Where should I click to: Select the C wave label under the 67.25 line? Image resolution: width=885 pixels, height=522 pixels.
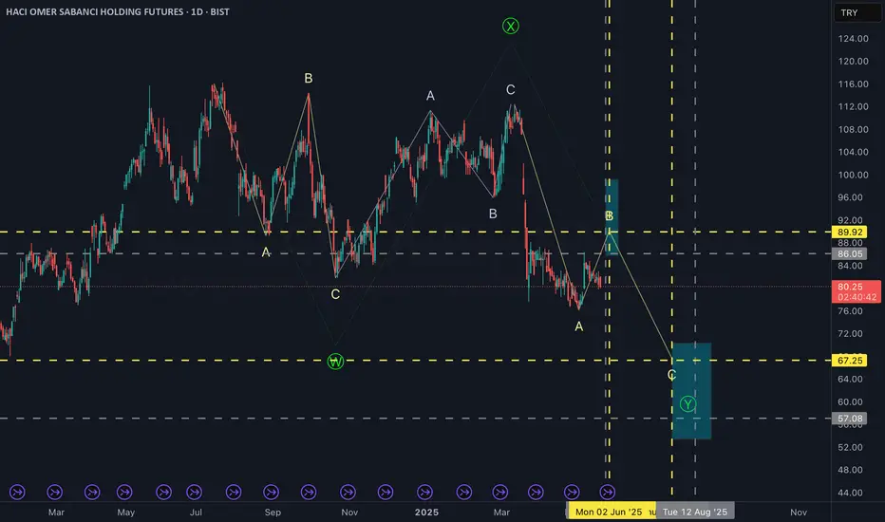(x=671, y=375)
